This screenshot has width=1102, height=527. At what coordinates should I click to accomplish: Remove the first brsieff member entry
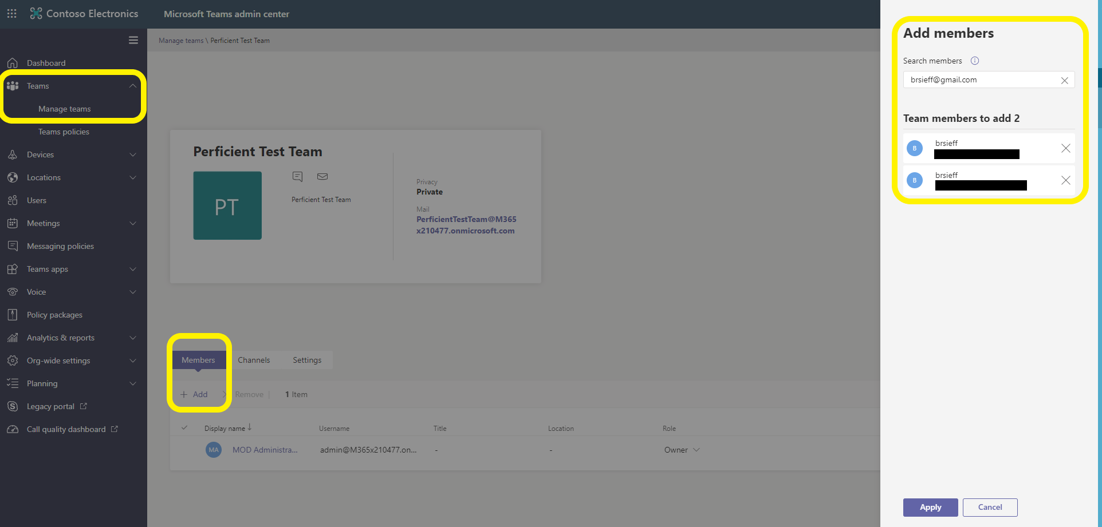tap(1065, 148)
